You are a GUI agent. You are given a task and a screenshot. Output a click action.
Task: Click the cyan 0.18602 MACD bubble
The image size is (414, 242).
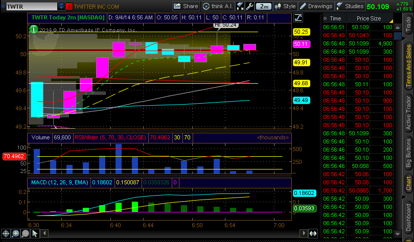click(304, 193)
